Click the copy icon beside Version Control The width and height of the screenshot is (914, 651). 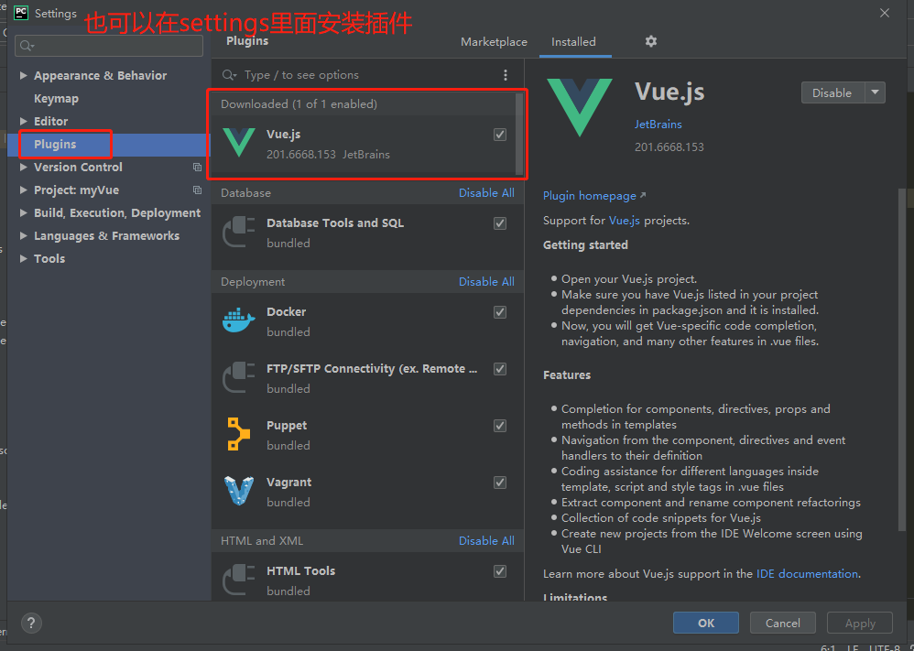[x=197, y=168]
